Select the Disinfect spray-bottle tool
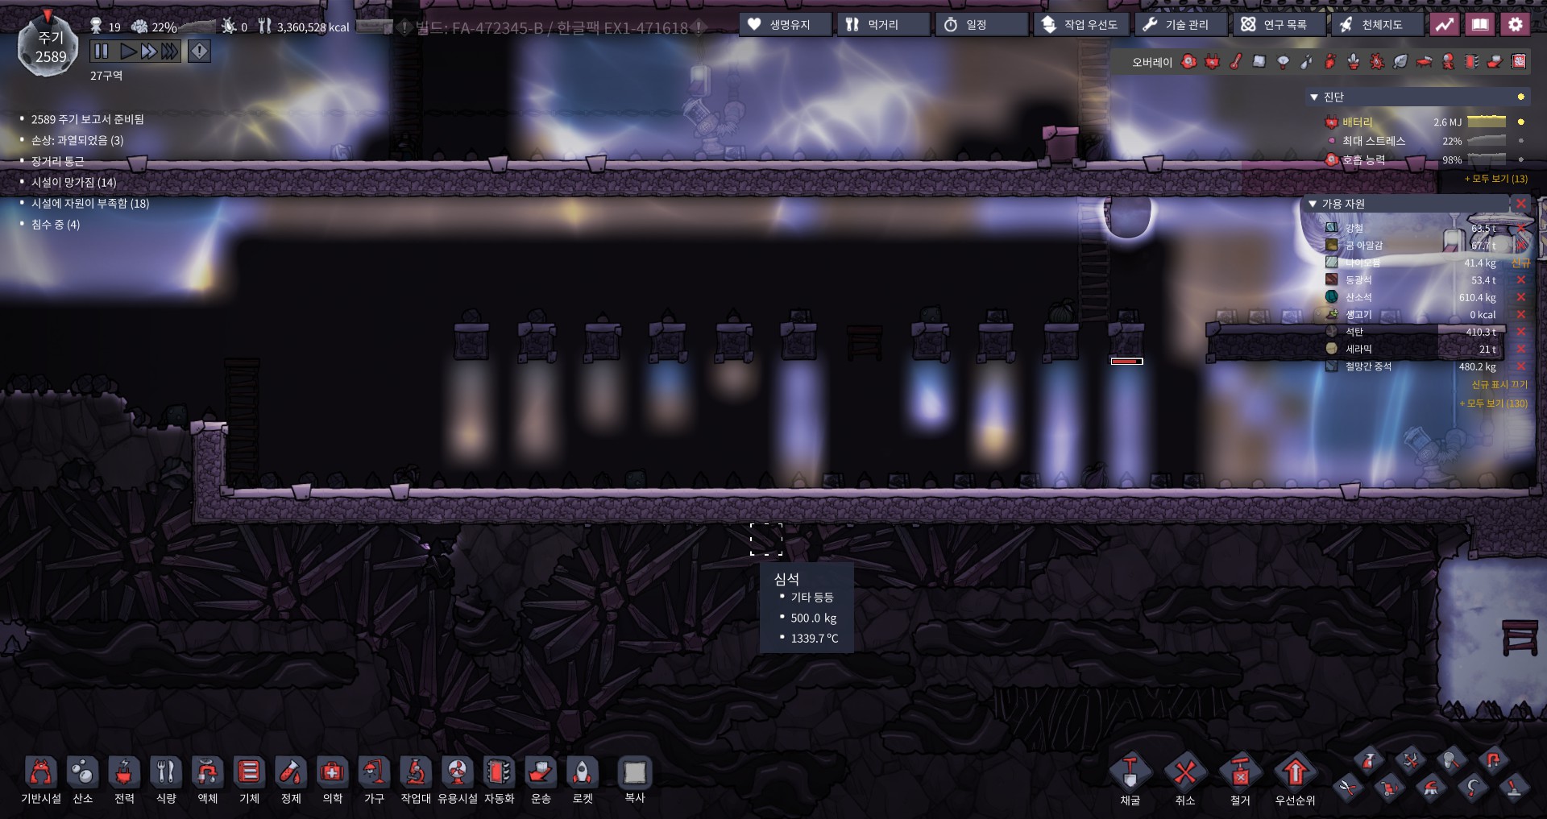This screenshot has height=819, width=1547. [x=1368, y=759]
